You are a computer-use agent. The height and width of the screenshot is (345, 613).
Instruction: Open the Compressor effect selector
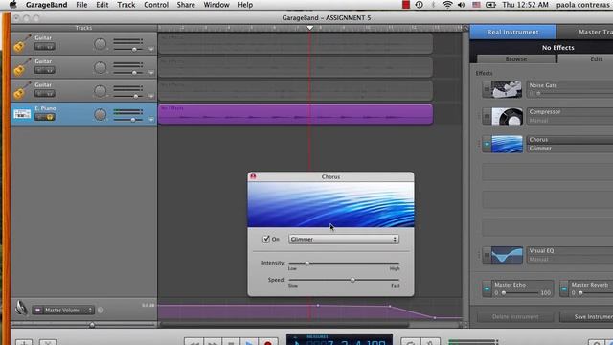pos(570,111)
